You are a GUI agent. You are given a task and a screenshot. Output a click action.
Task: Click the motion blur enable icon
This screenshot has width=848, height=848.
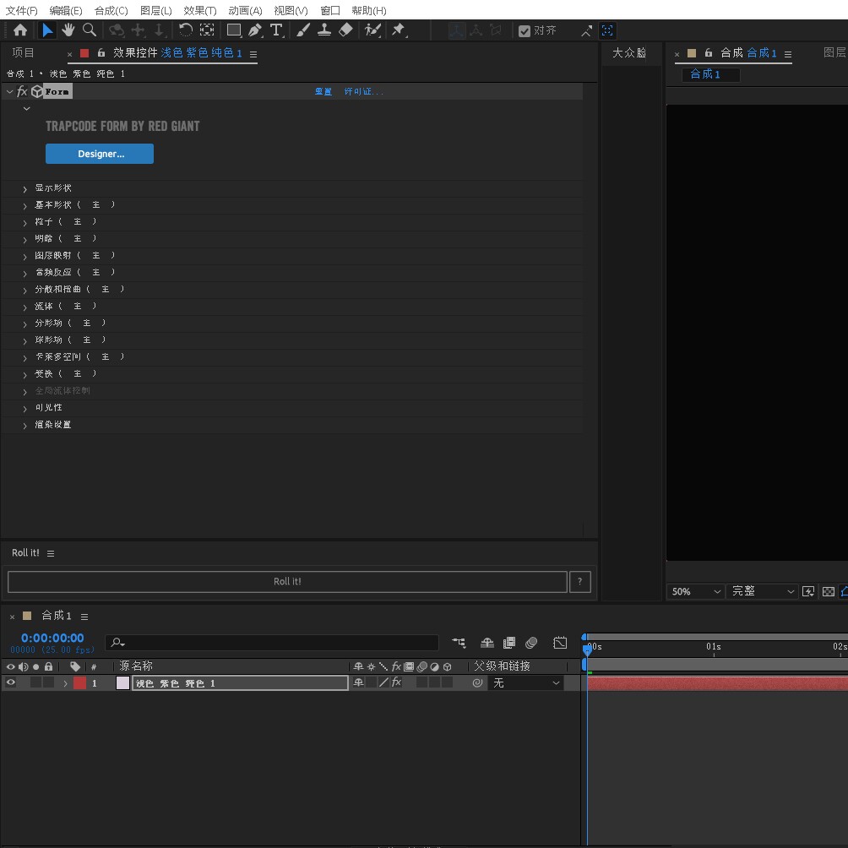[x=531, y=643]
